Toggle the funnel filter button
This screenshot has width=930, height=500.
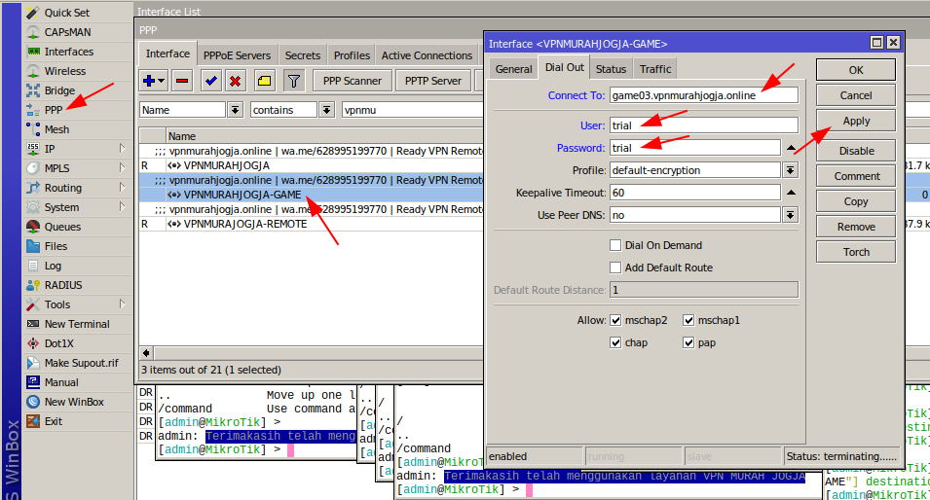293,81
